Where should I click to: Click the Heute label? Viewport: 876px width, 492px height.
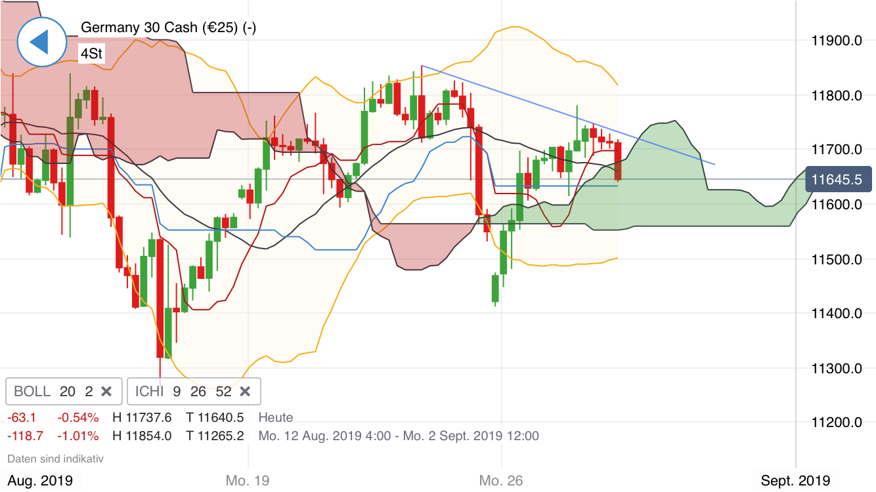coord(276,417)
